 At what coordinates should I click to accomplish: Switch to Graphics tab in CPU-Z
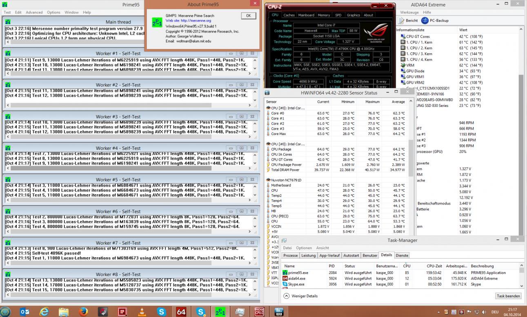[354, 15]
